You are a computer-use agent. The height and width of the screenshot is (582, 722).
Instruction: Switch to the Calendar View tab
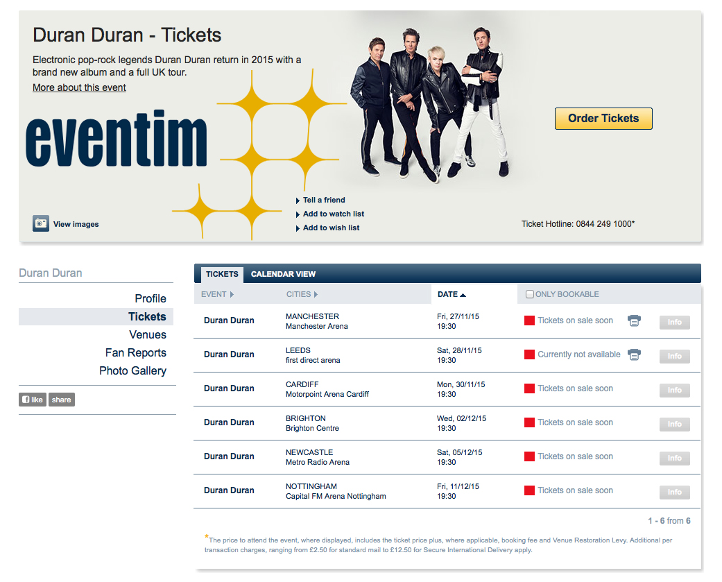tap(283, 274)
